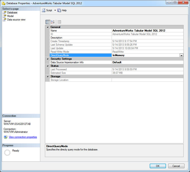Collapse the Security Settings category

pyautogui.click(x=47, y=59)
